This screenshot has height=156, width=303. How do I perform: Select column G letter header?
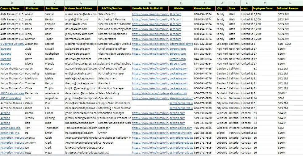pos(150,3)
